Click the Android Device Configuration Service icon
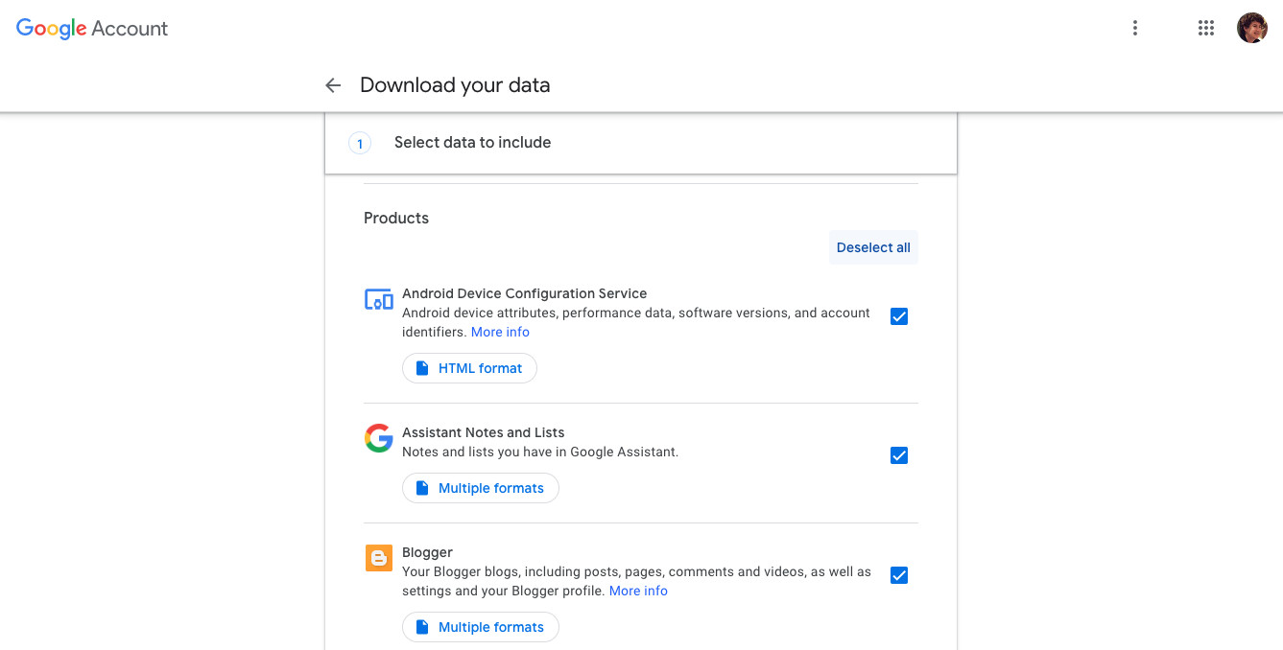The width and height of the screenshot is (1283, 650). pyautogui.click(x=379, y=300)
